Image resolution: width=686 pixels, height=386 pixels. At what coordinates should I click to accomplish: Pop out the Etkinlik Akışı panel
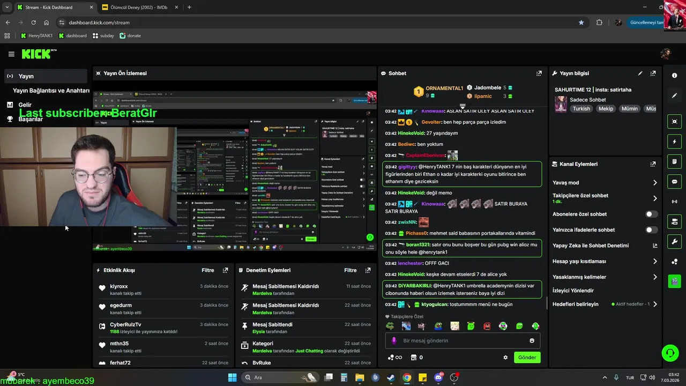(x=225, y=270)
